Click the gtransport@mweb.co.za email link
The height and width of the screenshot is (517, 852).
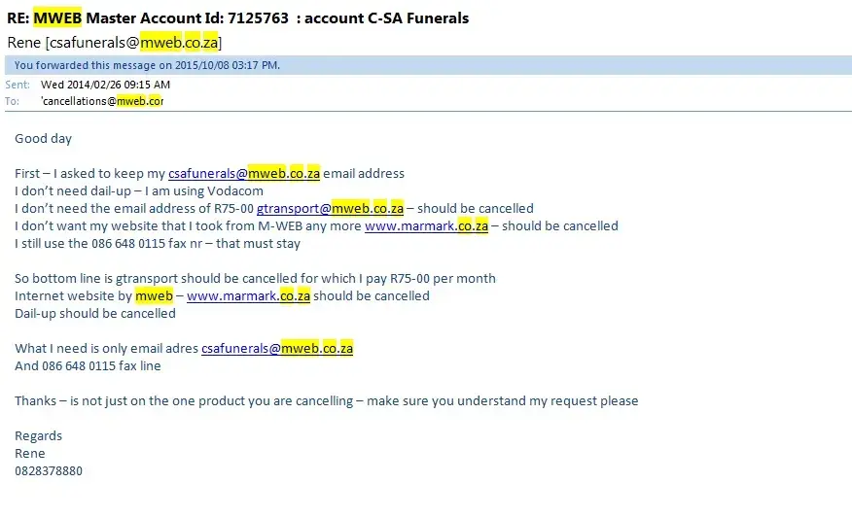pos(330,208)
